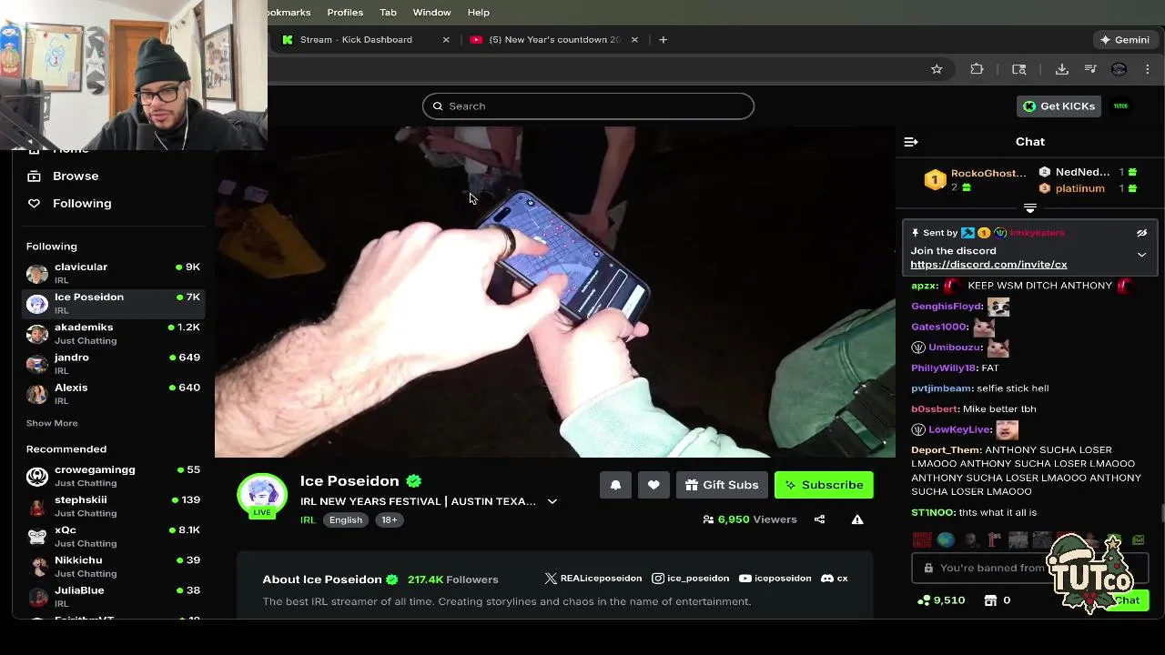
Task: Open a new browser tab
Action: 663,40
